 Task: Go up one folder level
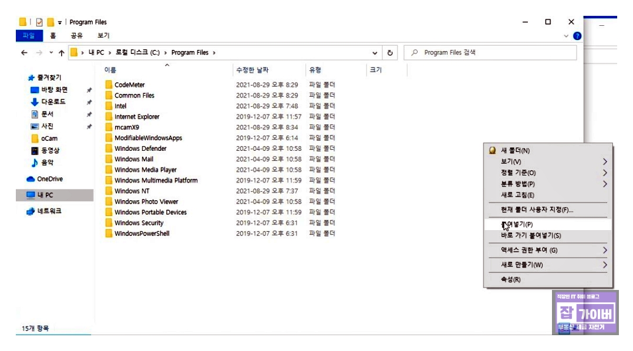[x=61, y=52]
